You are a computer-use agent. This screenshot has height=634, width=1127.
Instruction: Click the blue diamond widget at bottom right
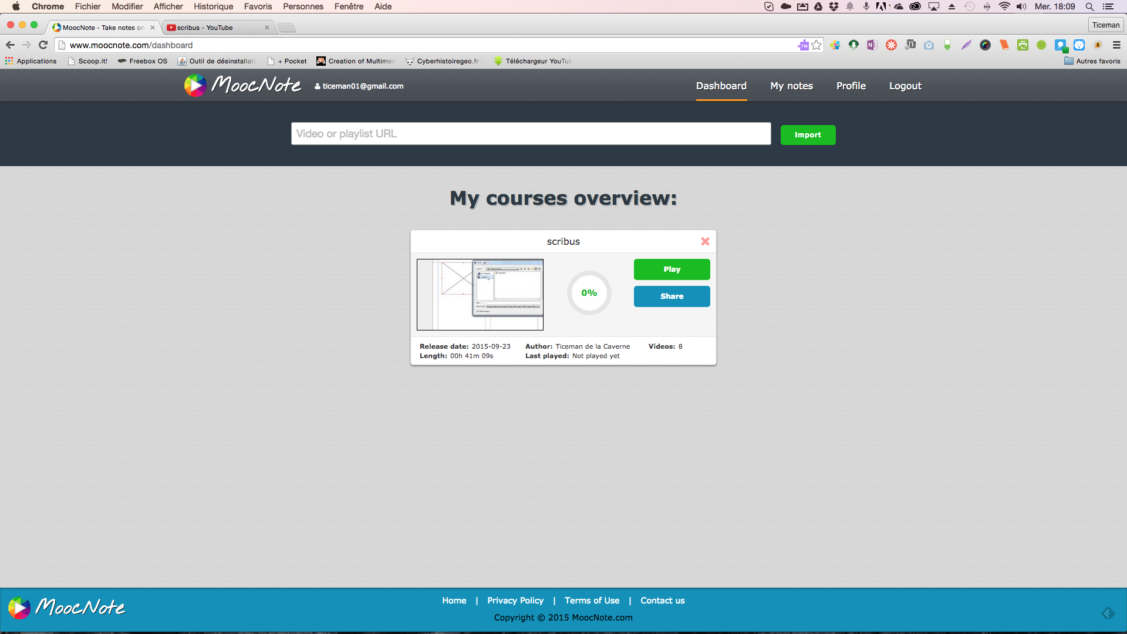(x=1108, y=613)
